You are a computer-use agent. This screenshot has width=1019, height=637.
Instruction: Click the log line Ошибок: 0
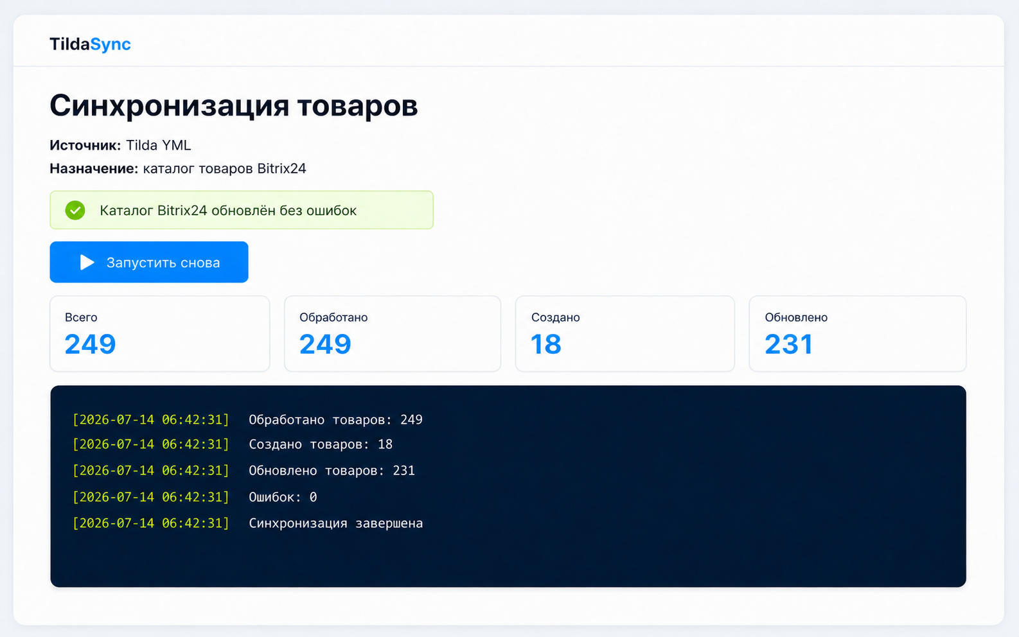(x=195, y=497)
